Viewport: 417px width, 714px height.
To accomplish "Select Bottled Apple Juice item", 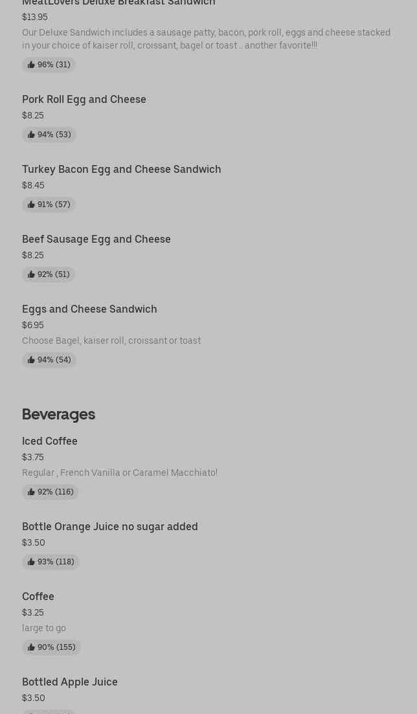I will pos(70,682).
